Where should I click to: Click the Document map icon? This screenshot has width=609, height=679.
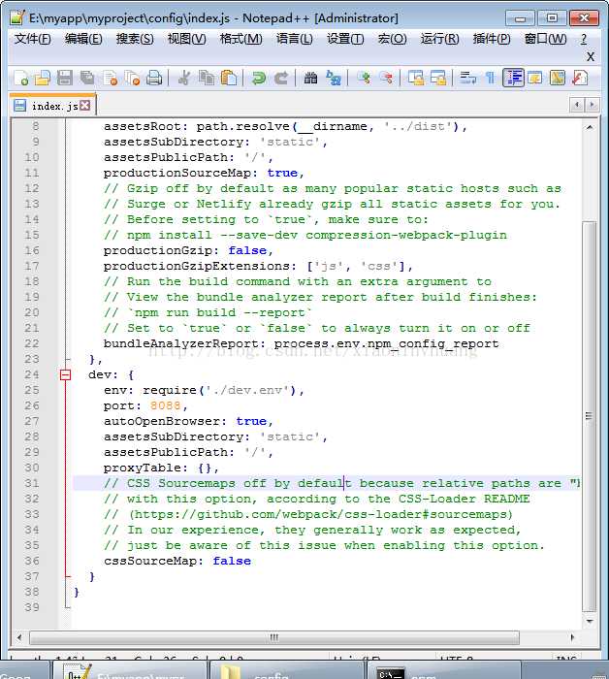[558, 78]
